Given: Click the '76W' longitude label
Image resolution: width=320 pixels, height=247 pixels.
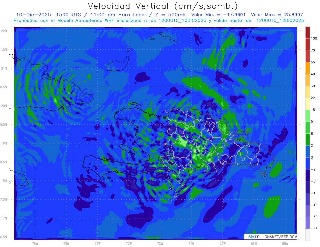Looking at the screenshot, I should (35, 244).
